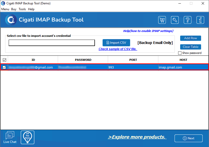Select the @gmail.com ID cell
The height and width of the screenshot is (147, 209).
point(33,67)
